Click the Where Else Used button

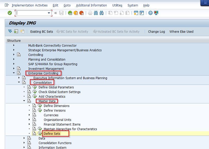(x=181, y=32)
